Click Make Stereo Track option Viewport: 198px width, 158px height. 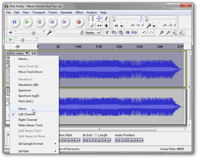(x=30, y=125)
